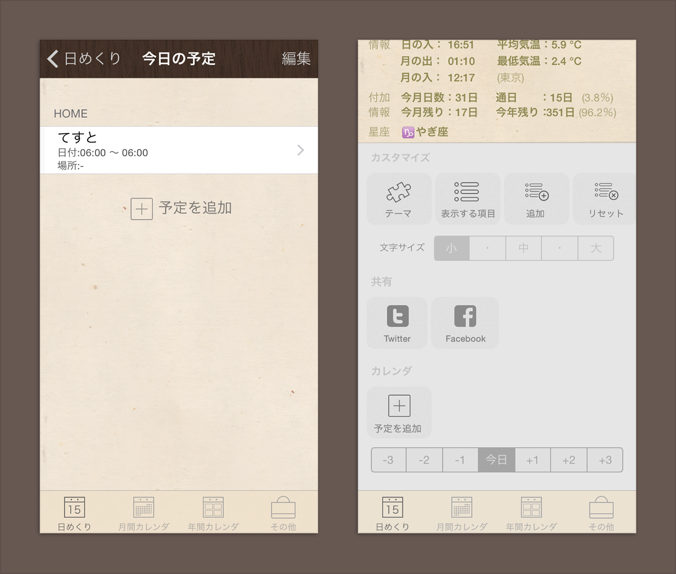This screenshot has height=574, width=676.
Task: Tap 編集 in the schedule header
Action: point(296,59)
